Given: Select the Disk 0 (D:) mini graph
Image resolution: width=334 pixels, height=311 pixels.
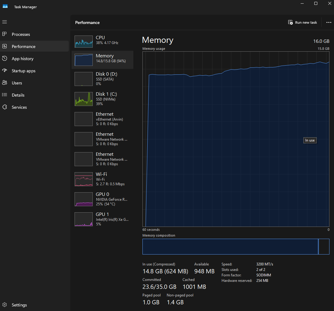Looking at the screenshot, I should pyautogui.click(x=84, y=79).
